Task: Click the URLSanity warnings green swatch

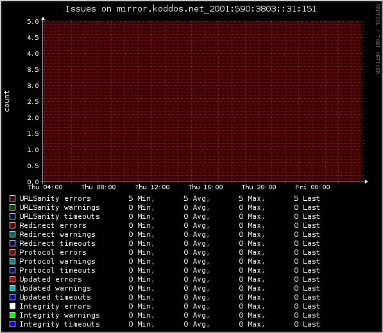Action: click(12, 207)
